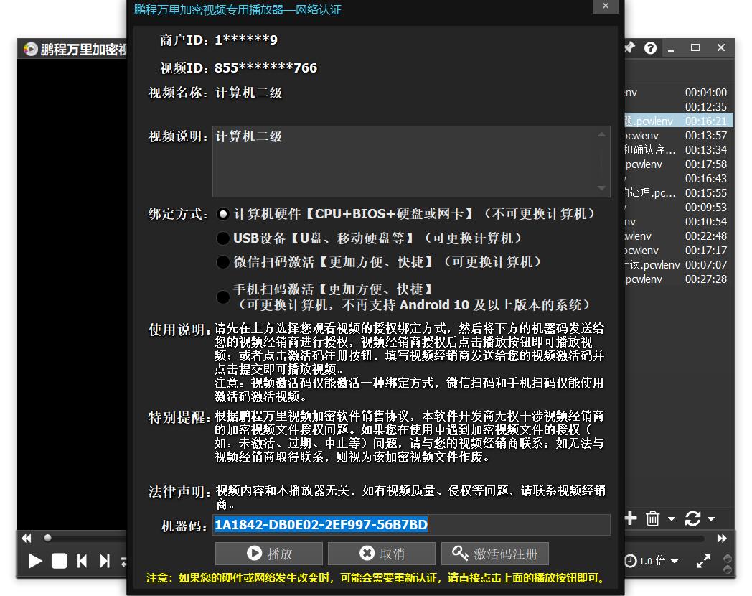Viewport: 752px width, 596px height.
Task: Close the 网络认证 dialog
Action: pos(606,6)
